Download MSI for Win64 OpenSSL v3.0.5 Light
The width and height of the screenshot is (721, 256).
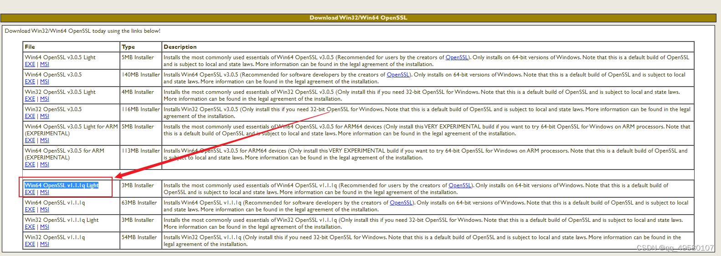(x=44, y=64)
